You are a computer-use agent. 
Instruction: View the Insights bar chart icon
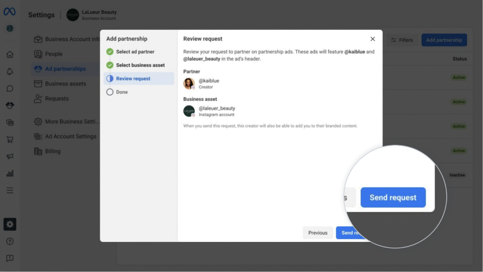click(9, 173)
